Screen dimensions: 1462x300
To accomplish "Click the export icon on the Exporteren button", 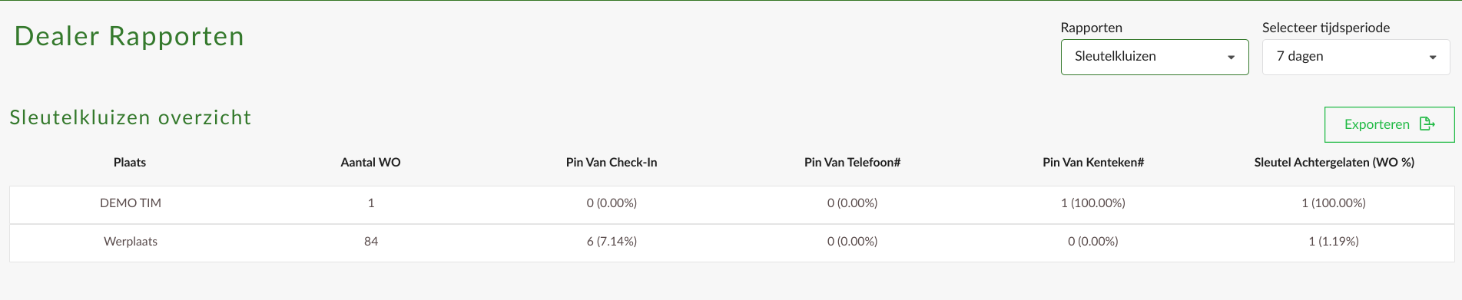I will (1427, 124).
